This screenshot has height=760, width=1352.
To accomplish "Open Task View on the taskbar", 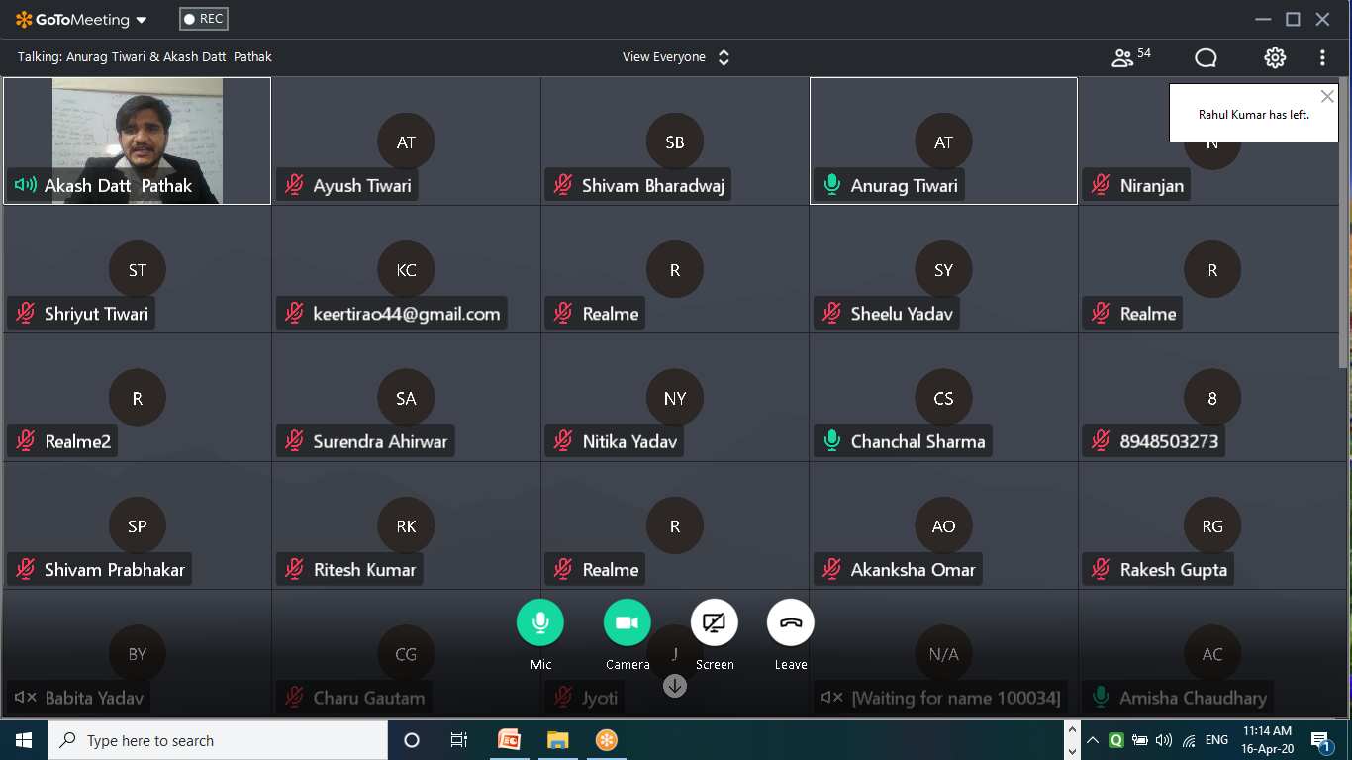I will point(459,740).
